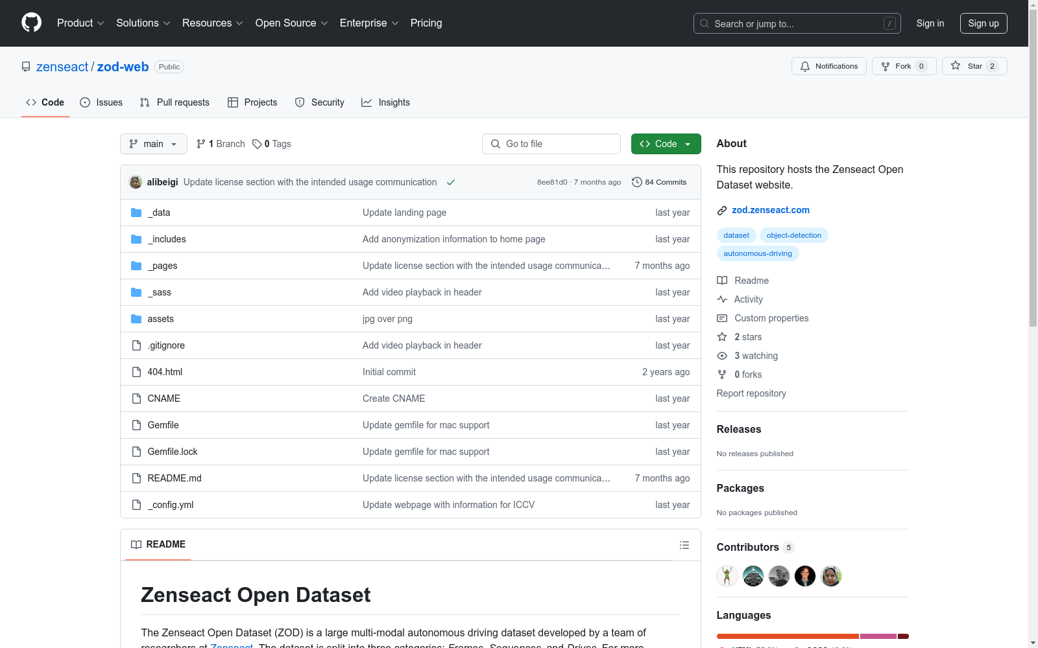Click alibeigi's avatar in commit bar
Image resolution: width=1038 pixels, height=648 pixels.
tap(136, 182)
